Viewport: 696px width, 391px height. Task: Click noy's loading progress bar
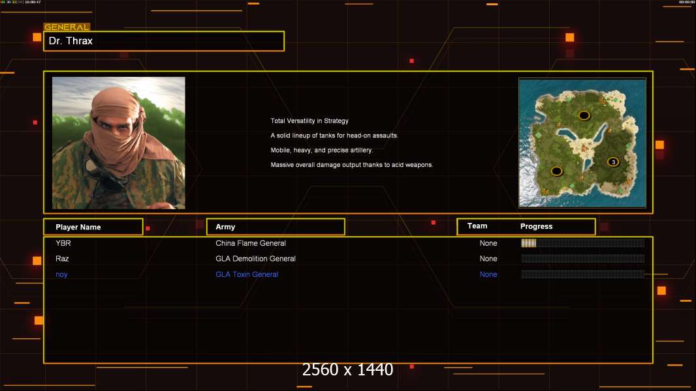pyautogui.click(x=583, y=274)
